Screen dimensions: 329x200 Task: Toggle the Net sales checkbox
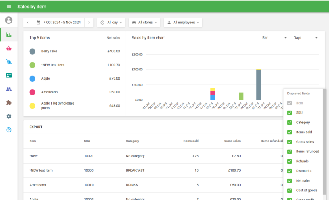(290, 181)
